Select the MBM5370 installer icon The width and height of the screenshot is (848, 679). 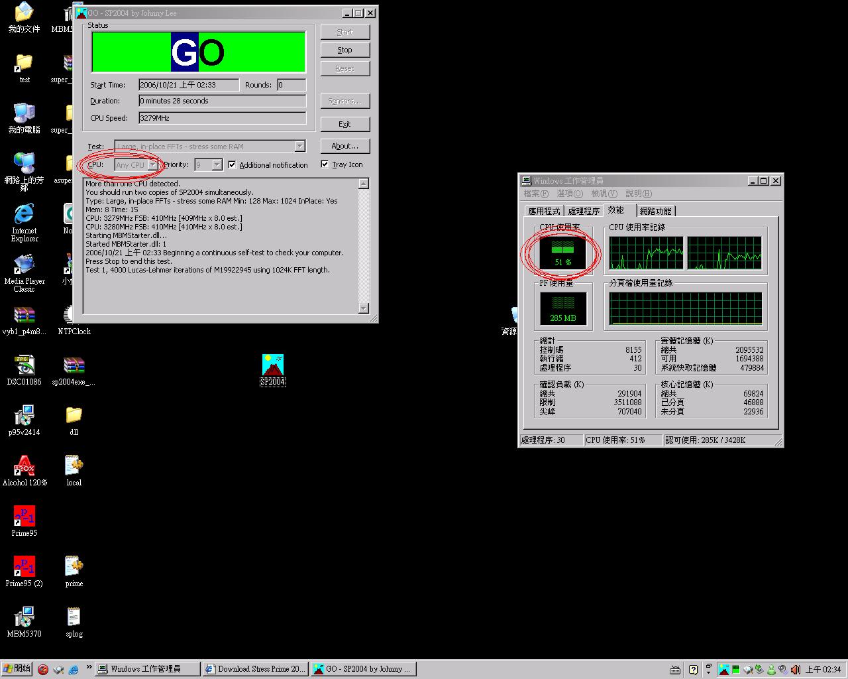[x=24, y=623]
